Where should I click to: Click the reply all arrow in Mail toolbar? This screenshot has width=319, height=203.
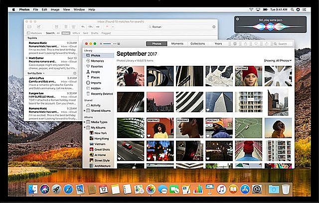(x=91, y=26)
